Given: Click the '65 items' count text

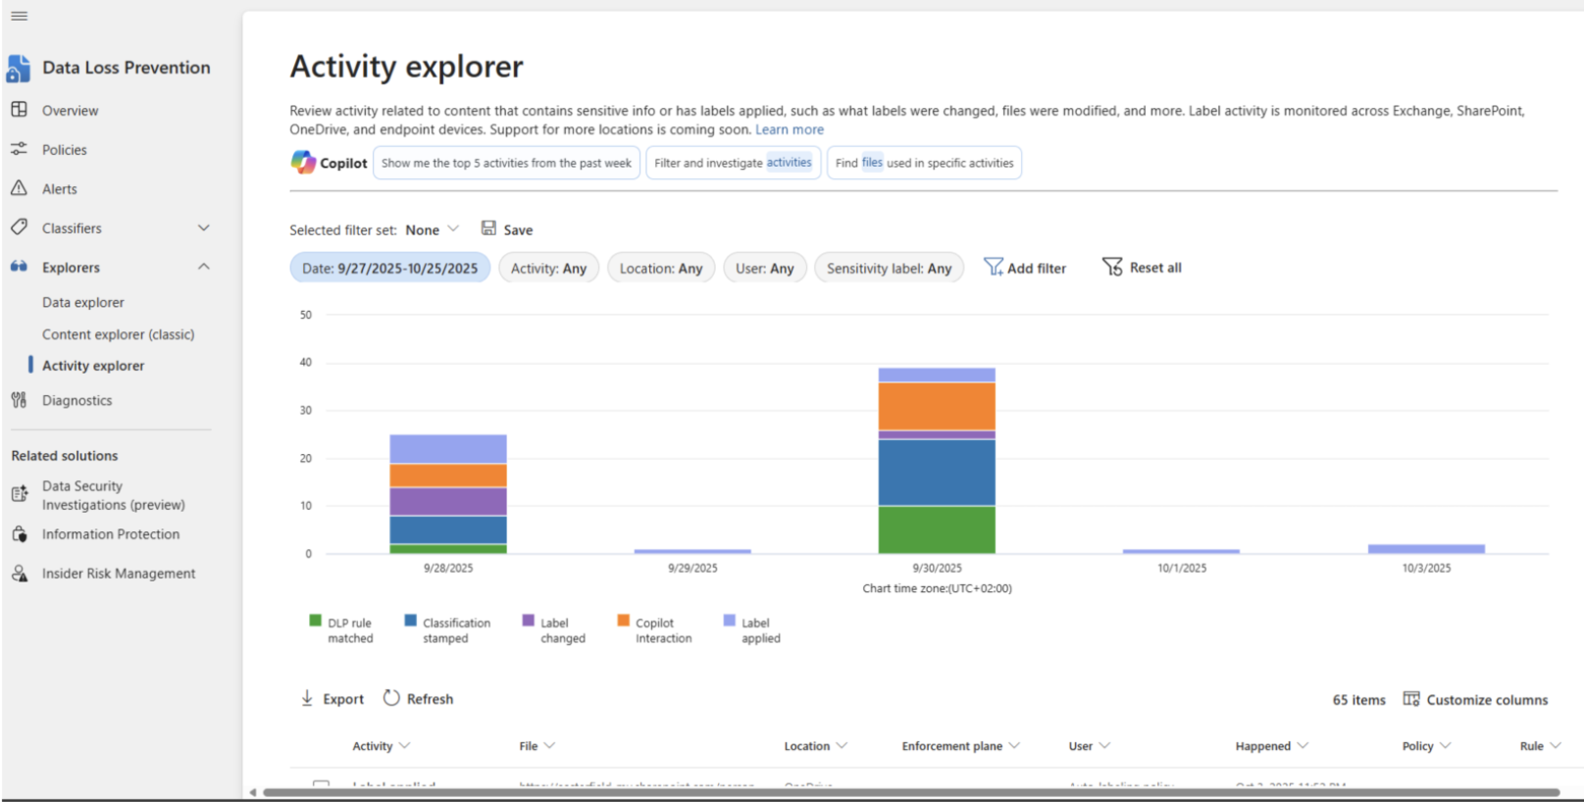Looking at the screenshot, I should pyautogui.click(x=1358, y=700).
